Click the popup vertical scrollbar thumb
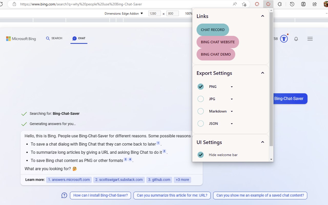 [271, 79]
